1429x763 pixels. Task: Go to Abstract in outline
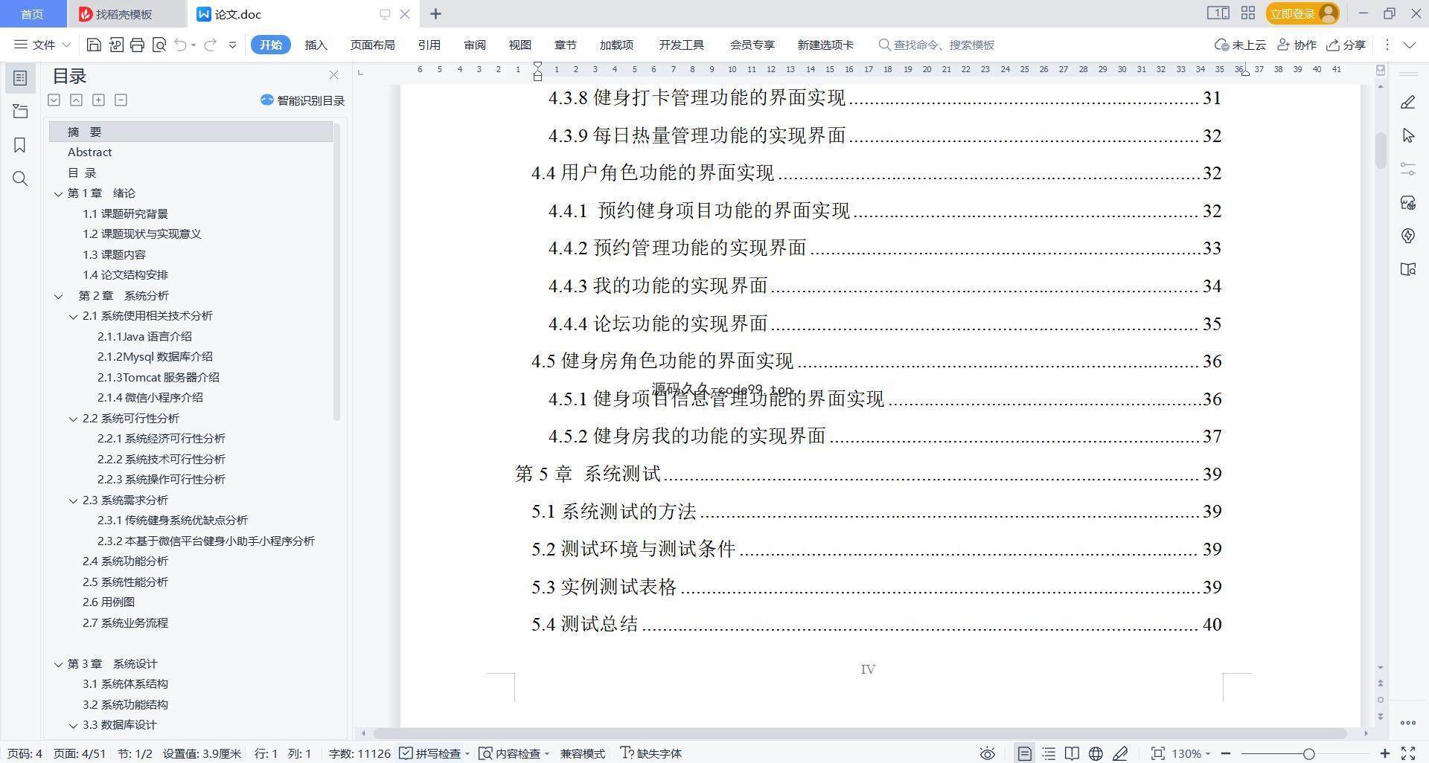coord(89,152)
